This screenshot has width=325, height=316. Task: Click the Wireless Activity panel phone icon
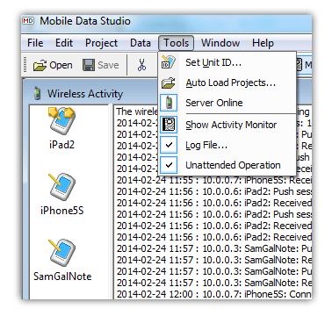click(x=37, y=94)
